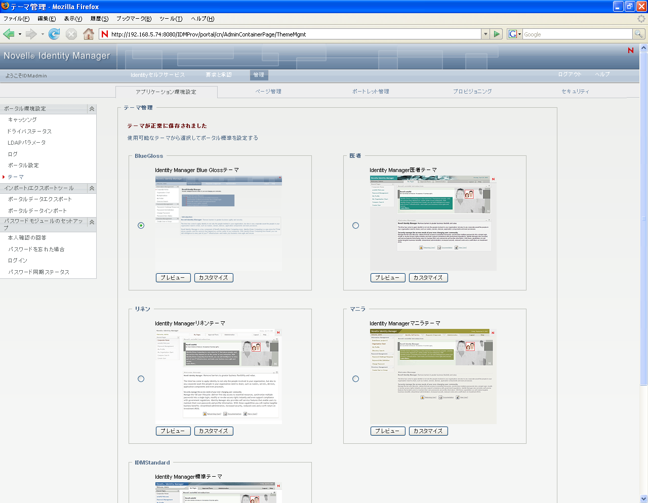Image resolution: width=648 pixels, height=503 pixels.
Task: Open the address bar URL history dropdown
Action: (485, 34)
